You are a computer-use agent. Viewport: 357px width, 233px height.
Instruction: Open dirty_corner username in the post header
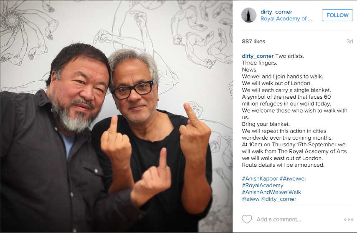click(x=276, y=12)
